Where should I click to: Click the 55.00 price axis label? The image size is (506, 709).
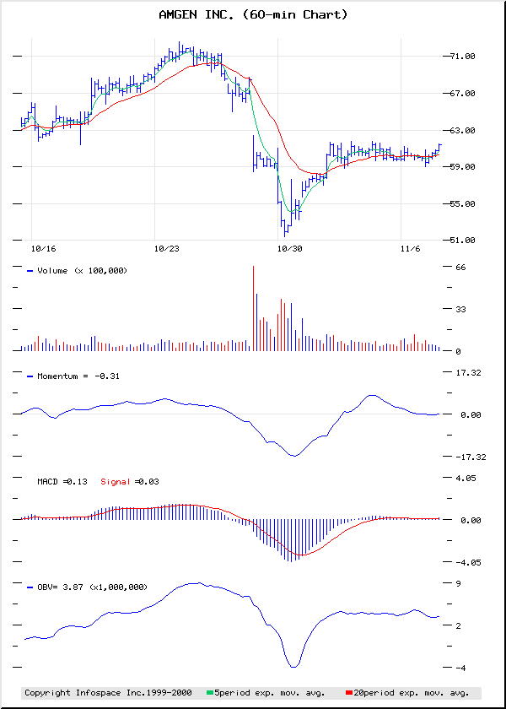[465, 204]
